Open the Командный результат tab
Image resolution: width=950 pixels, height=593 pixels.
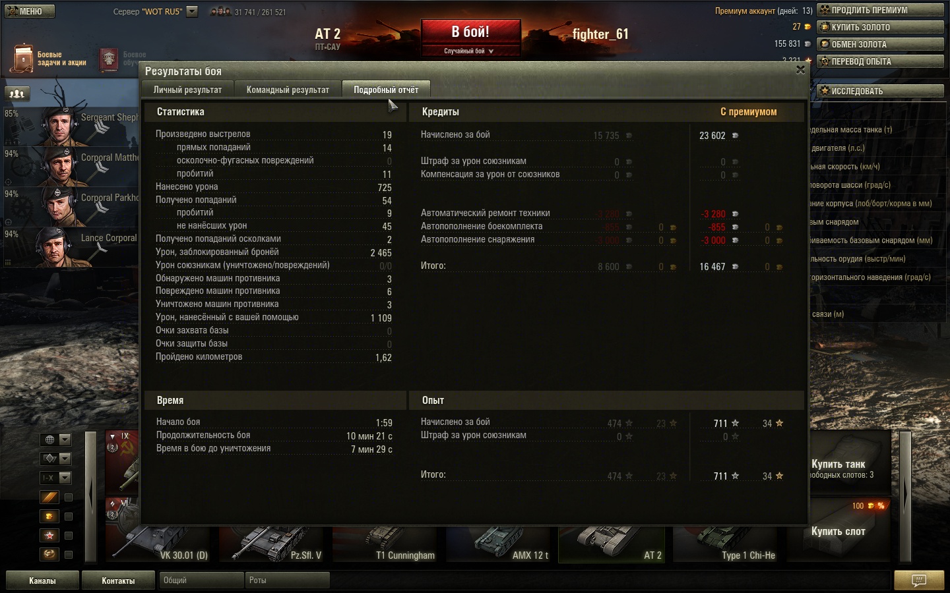click(288, 90)
